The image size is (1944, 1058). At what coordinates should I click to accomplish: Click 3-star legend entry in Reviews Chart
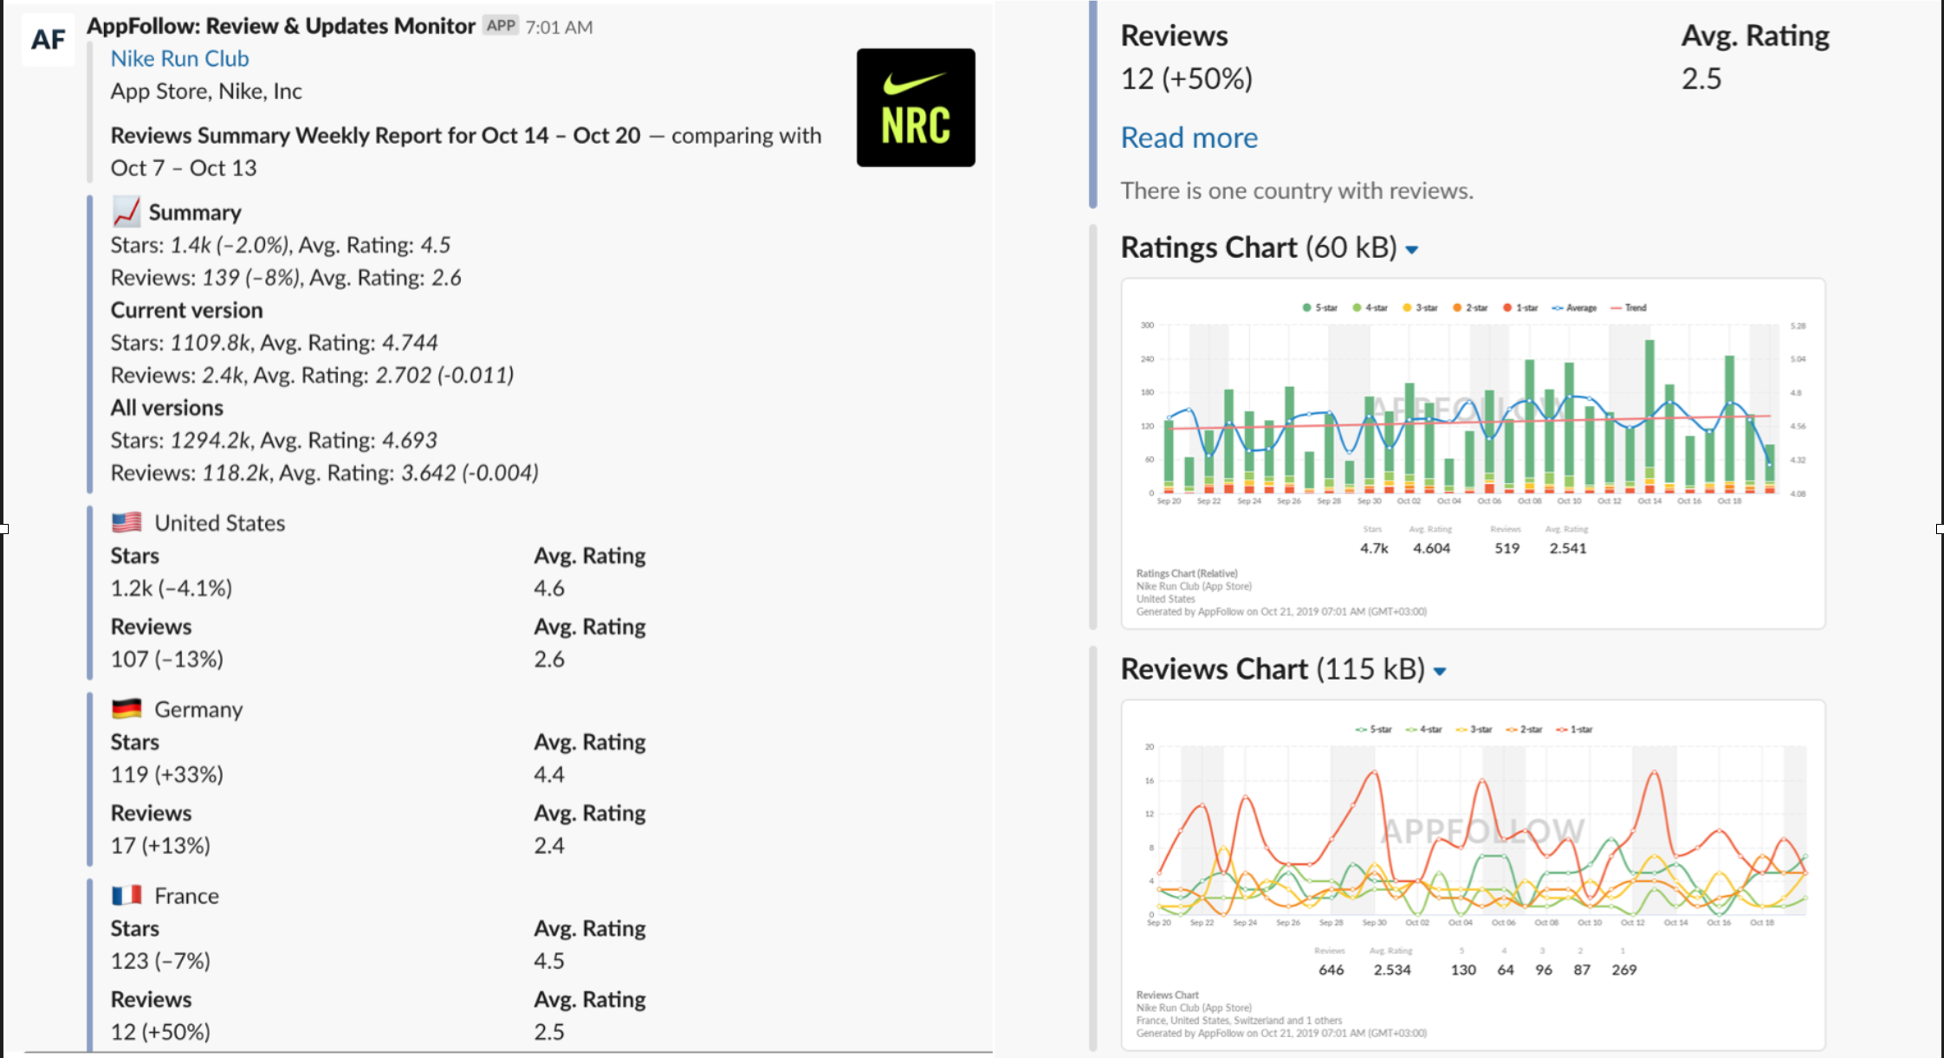tap(1474, 729)
